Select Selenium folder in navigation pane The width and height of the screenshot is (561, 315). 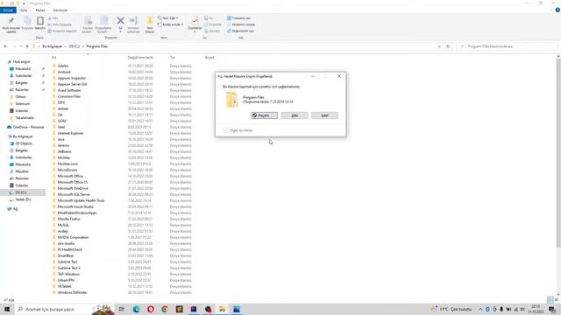23,104
